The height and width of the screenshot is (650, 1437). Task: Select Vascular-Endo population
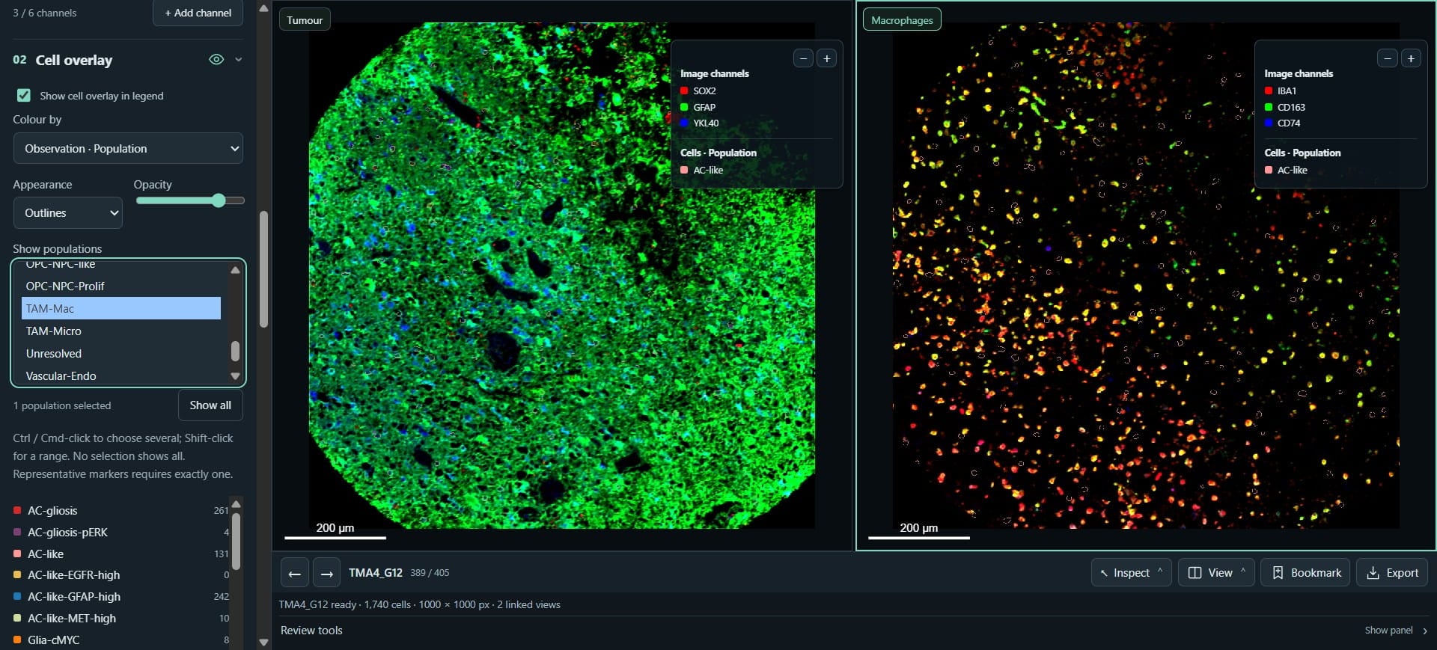click(121, 375)
